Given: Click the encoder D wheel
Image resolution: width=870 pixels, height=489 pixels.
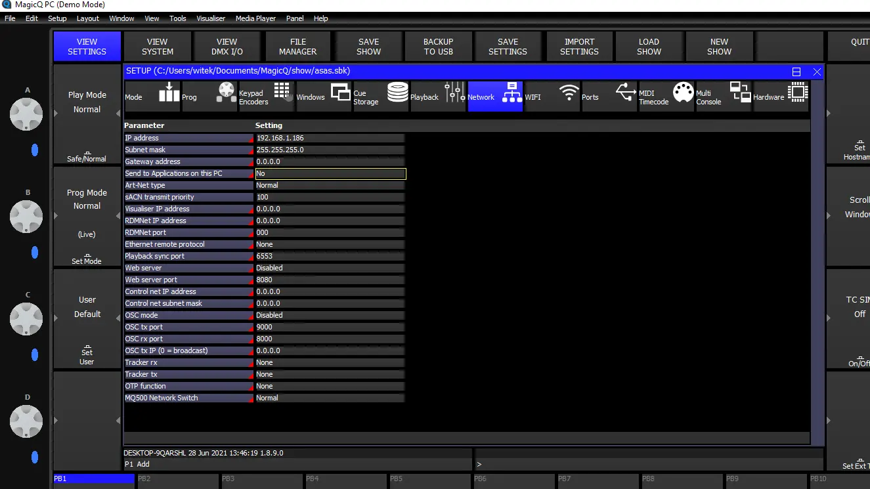Looking at the screenshot, I should [26, 422].
